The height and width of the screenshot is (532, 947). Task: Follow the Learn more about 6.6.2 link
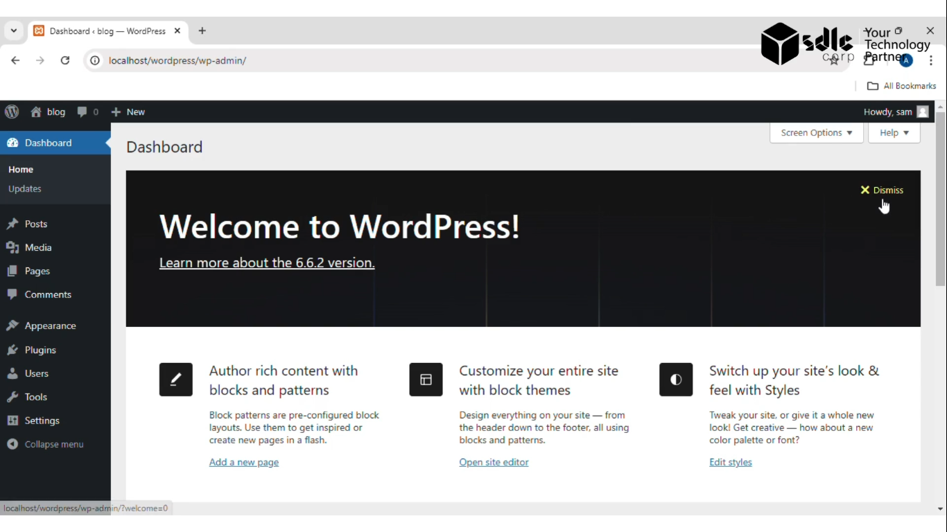pyautogui.click(x=267, y=263)
